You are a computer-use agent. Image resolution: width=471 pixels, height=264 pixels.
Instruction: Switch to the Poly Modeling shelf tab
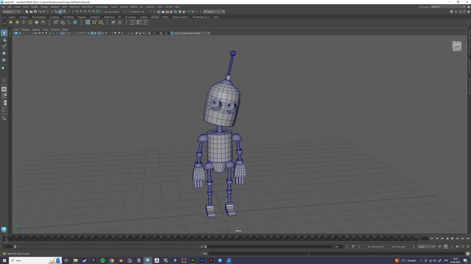tap(39, 17)
